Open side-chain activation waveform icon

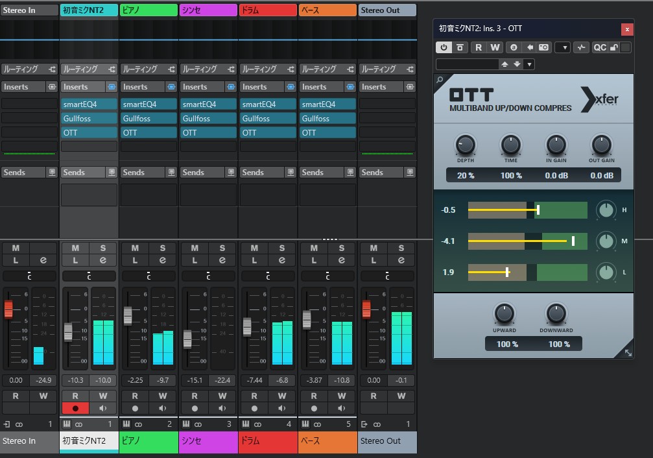click(x=581, y=47)
